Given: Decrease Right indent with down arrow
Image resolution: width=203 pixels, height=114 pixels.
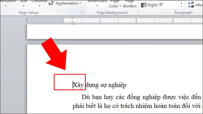Looking at the screenshot, I should (181, 6).
